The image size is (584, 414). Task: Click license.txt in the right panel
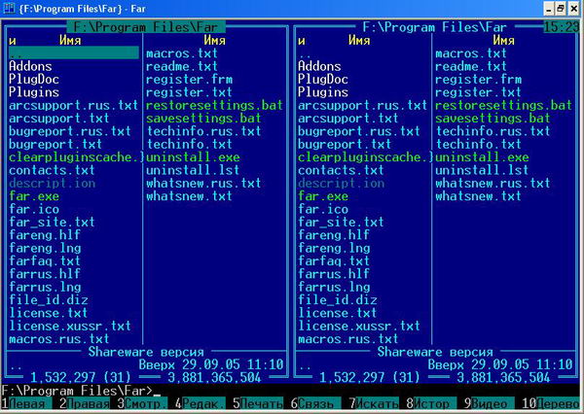pyautogui.click(x=339, y=313)
